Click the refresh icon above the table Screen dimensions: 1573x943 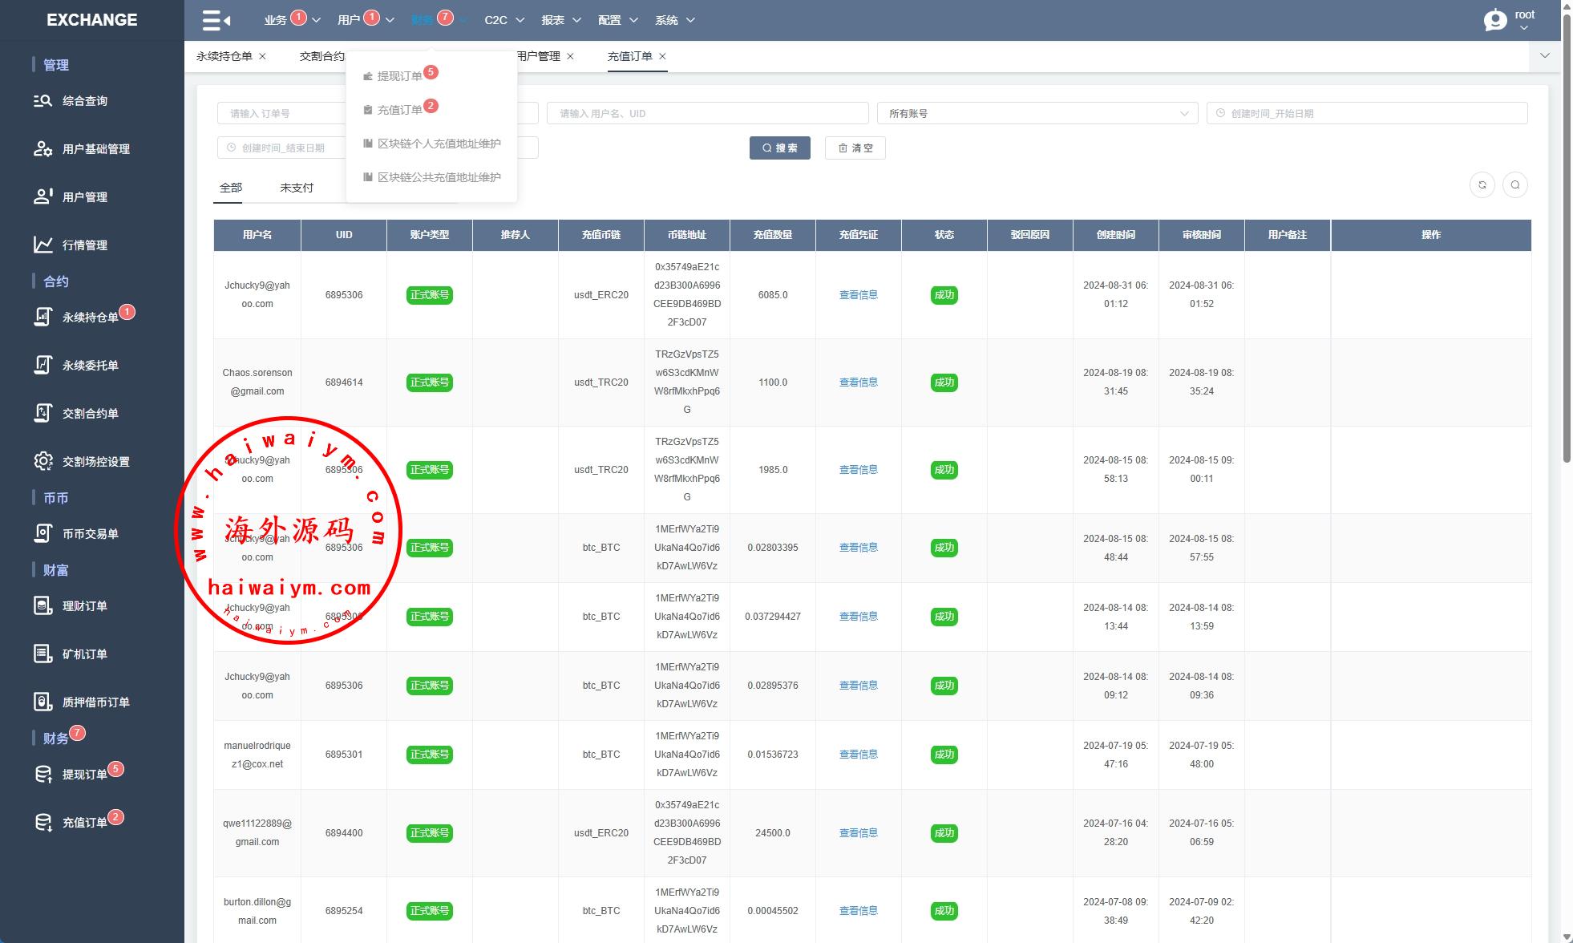(x=1482, y=185)
